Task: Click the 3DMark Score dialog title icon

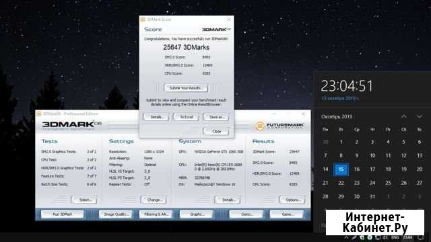Action: [x=143, y=19]
